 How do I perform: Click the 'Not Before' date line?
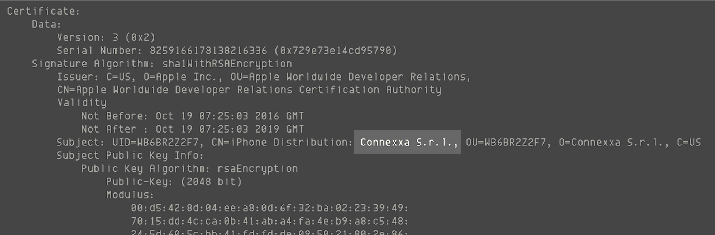point(192,116)
